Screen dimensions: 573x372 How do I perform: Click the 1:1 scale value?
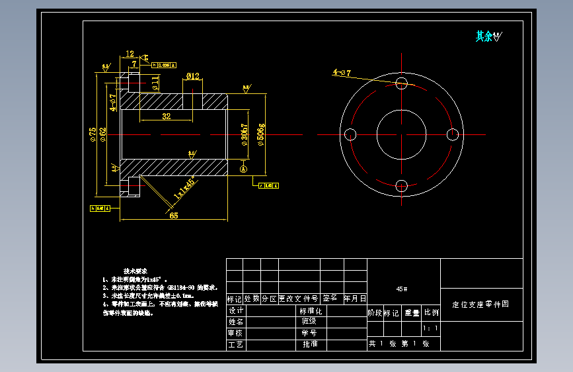(x=430, y=328)
